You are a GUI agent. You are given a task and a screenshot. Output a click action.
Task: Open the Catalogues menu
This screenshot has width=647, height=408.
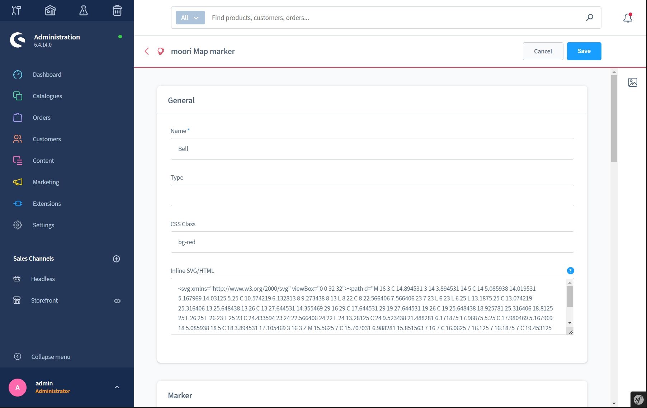pos(47,96)
